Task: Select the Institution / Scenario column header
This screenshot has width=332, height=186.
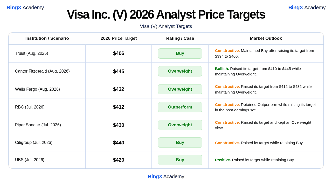Action: point(47,38)
